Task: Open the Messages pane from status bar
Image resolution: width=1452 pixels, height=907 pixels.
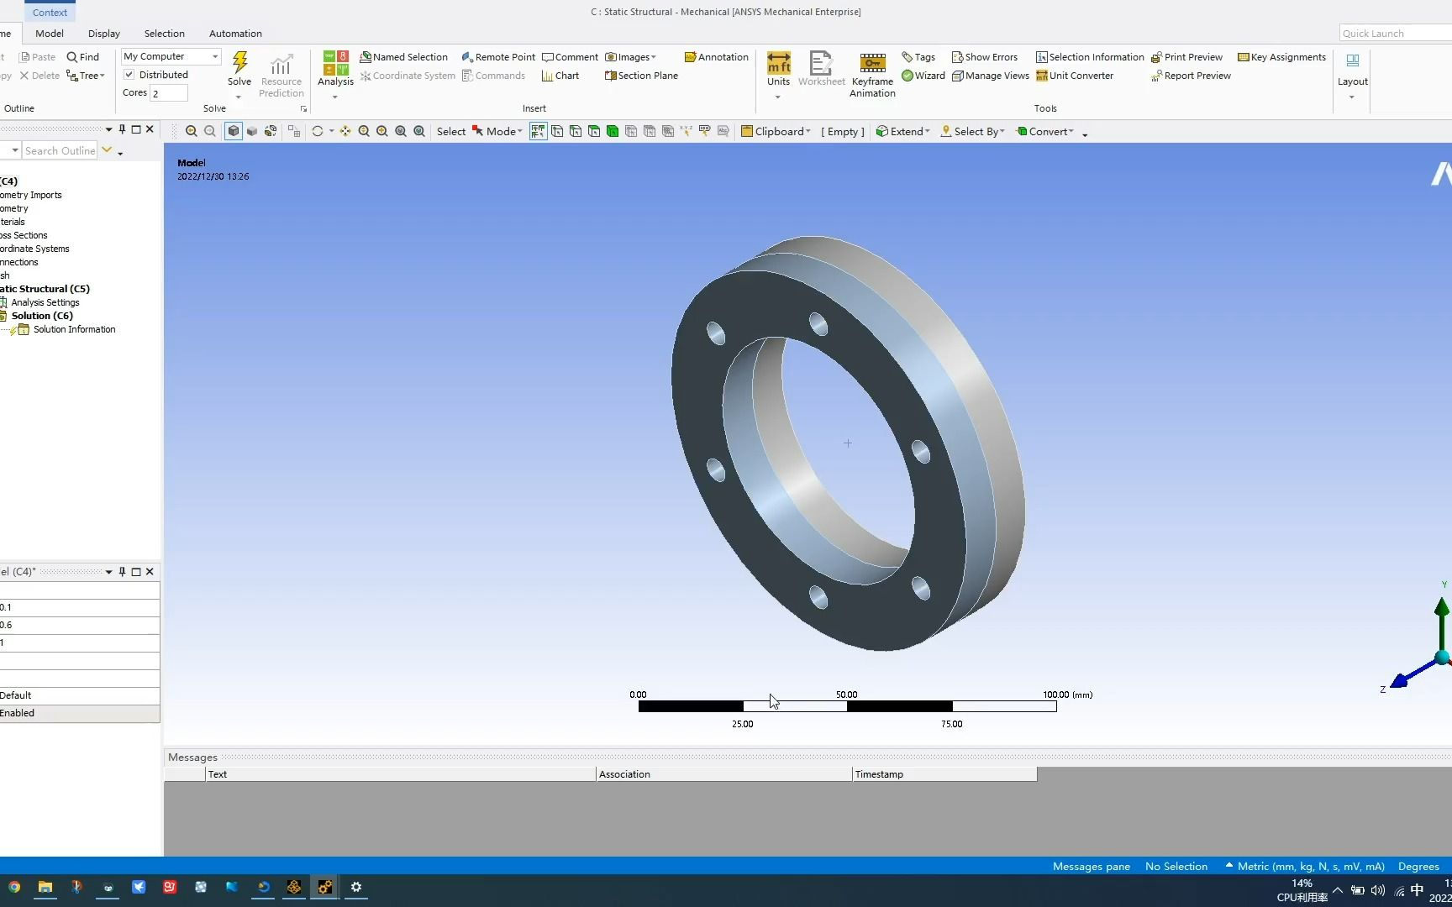Action: tap(1090, 866)
